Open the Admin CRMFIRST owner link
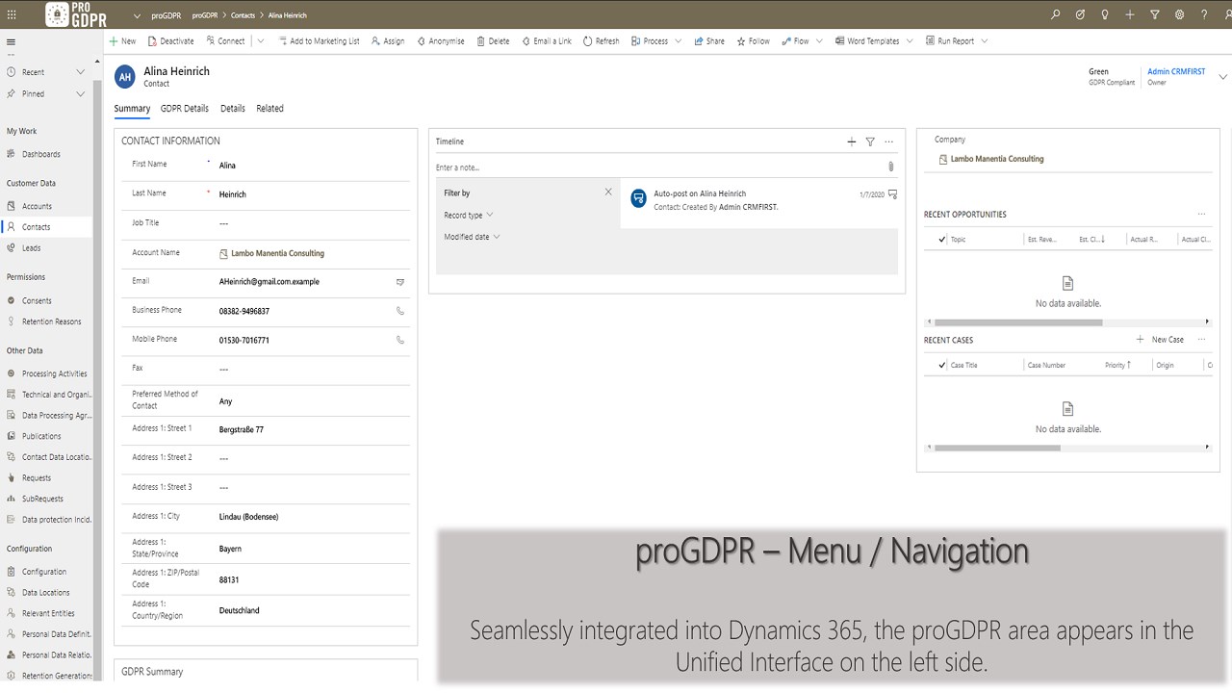The height and width of the screenshot is (693, 1232). [x=1176, y=72]
